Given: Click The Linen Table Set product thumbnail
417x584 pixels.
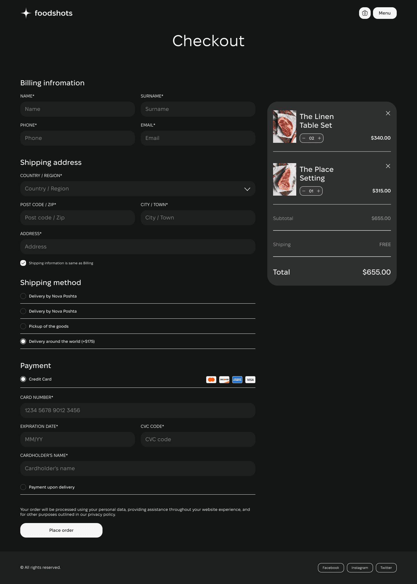Looking at the screenshot, I should (x=284, y=127).
